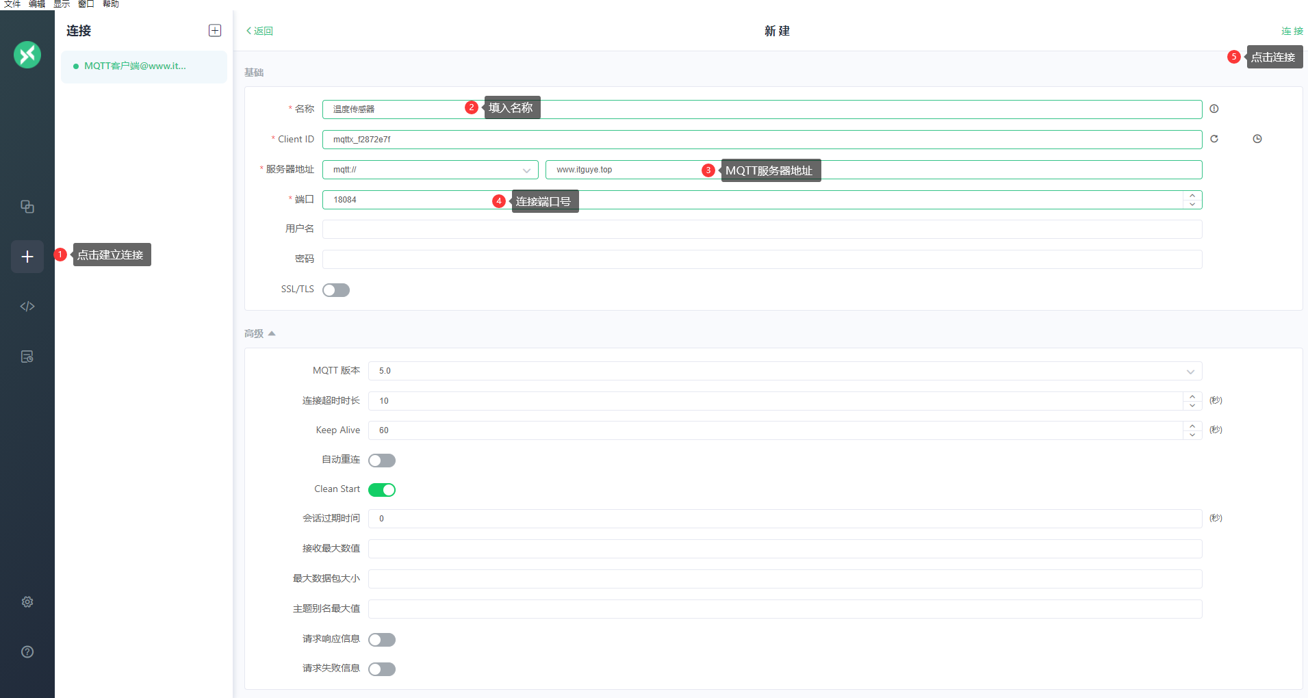
Task: Open the script page code icon
Action: tap(27, 306)
